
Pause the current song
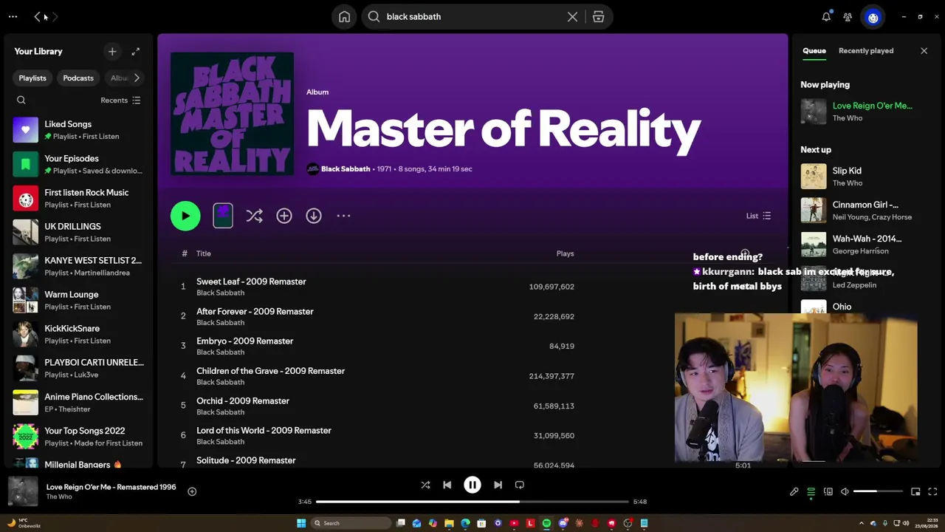[472, 485]
